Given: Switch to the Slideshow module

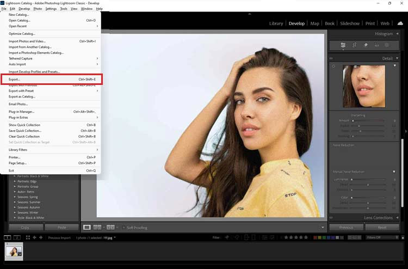Looking at the screenshot, I should (350, 23).
